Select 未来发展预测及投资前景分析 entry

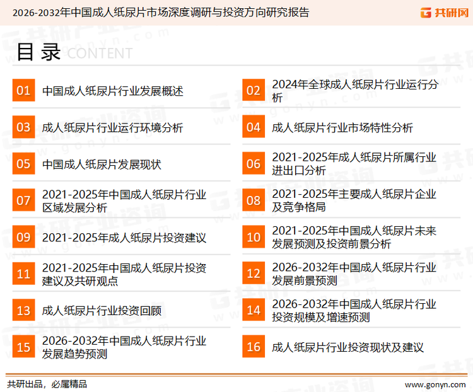[354, 238]
